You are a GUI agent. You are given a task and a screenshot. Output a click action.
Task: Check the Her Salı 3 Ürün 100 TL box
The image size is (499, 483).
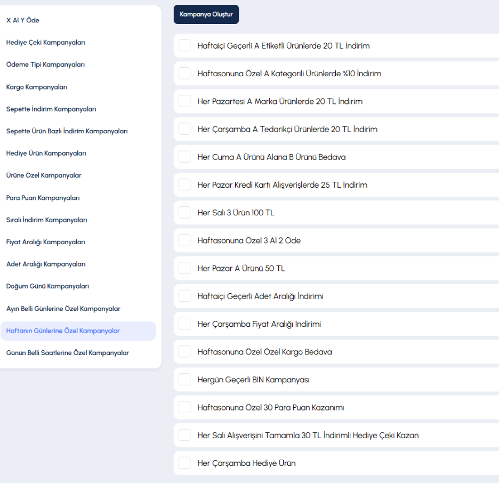click(184, 213)
